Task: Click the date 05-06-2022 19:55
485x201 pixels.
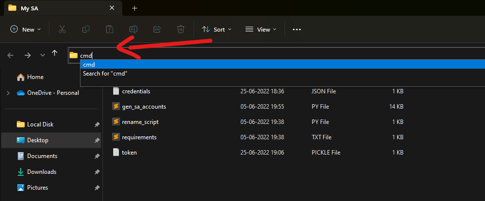Action: coord(262,107)
